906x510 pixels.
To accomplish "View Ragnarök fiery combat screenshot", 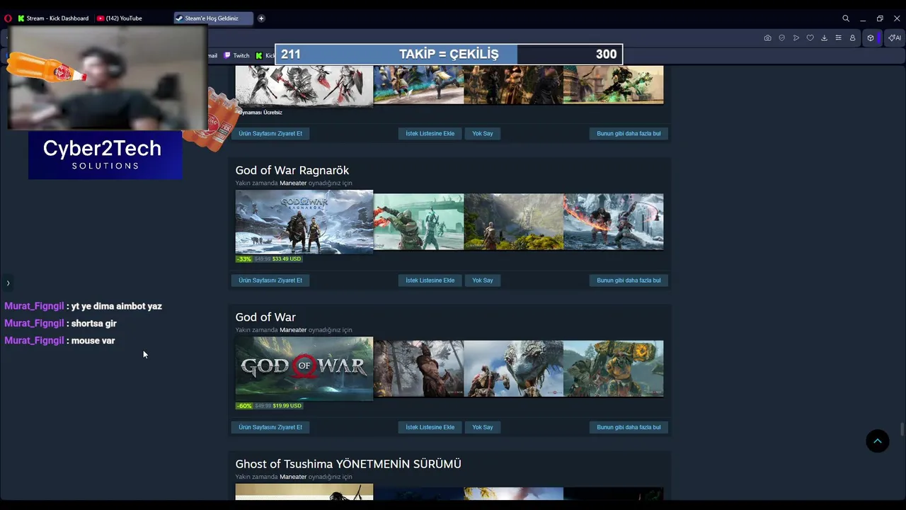I will tap(614, 222).
